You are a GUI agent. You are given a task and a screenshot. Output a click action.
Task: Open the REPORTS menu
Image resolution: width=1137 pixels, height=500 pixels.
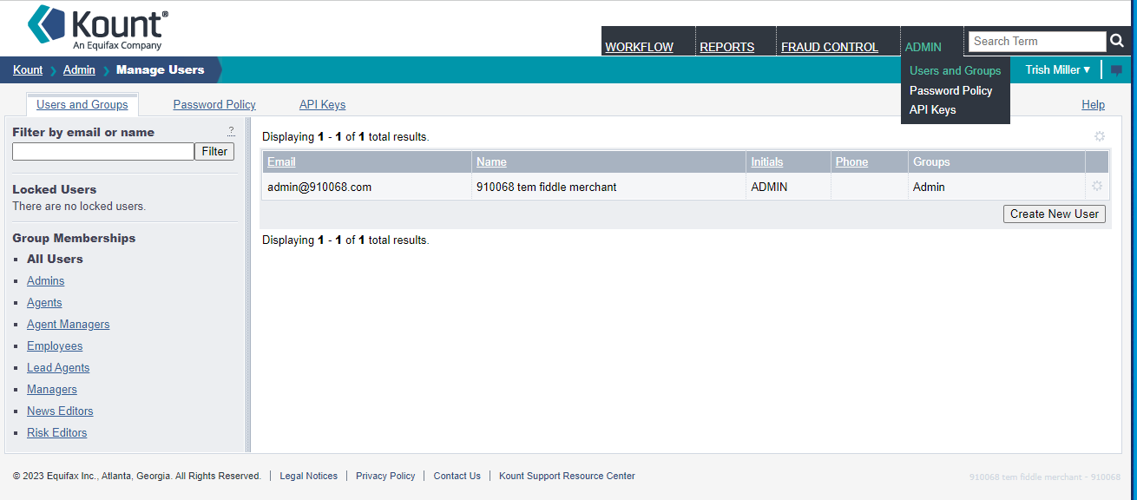tap(727, 47)
